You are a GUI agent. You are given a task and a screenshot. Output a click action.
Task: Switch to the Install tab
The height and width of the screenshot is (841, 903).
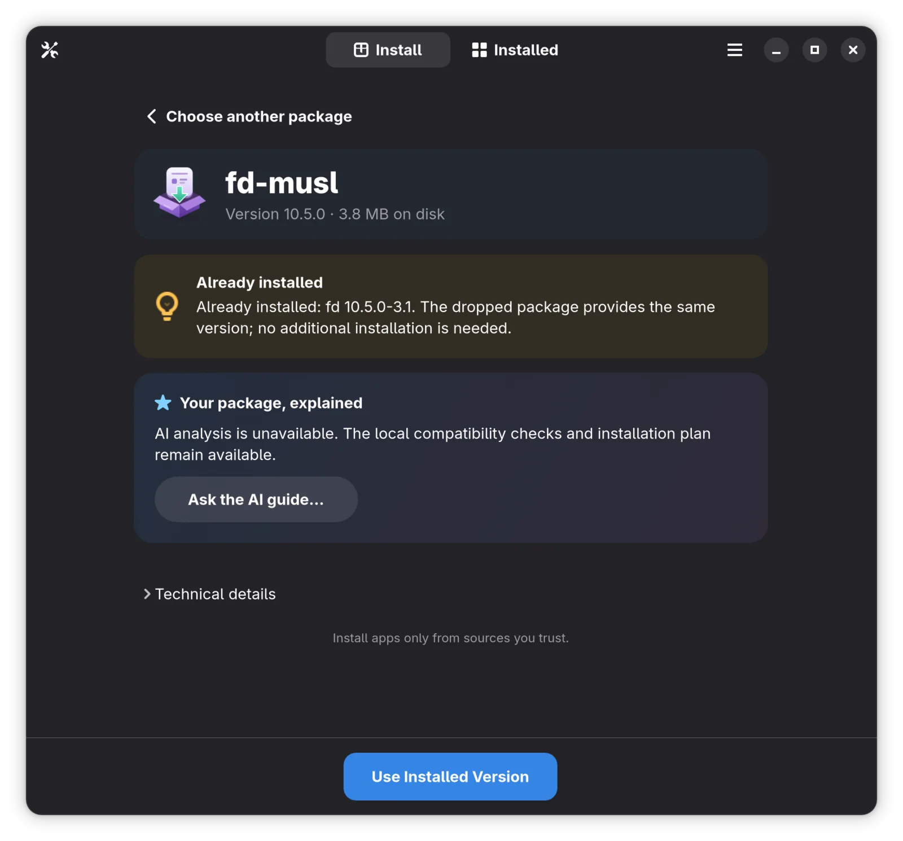point(388,50)
